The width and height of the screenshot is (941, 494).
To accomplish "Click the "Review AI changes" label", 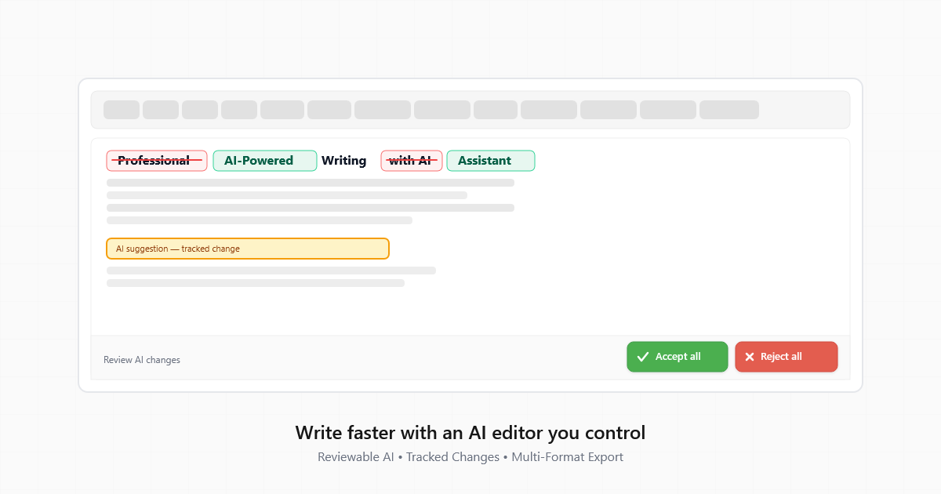I will [x=142, y=360].
